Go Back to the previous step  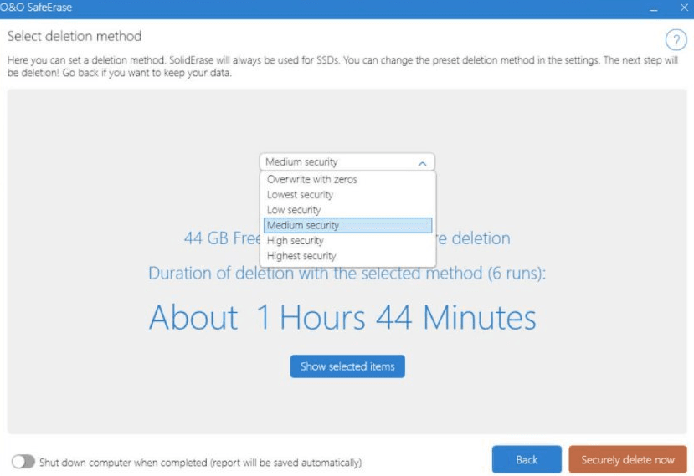click(527, 459)
